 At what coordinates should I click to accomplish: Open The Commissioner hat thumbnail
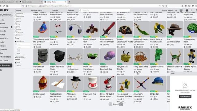(x=175, y=29)
